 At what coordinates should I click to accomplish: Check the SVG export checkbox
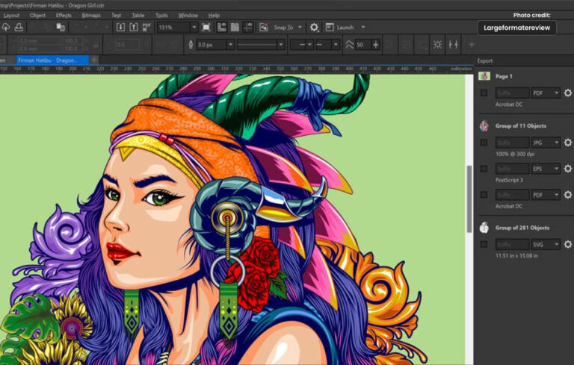point(484,244)
